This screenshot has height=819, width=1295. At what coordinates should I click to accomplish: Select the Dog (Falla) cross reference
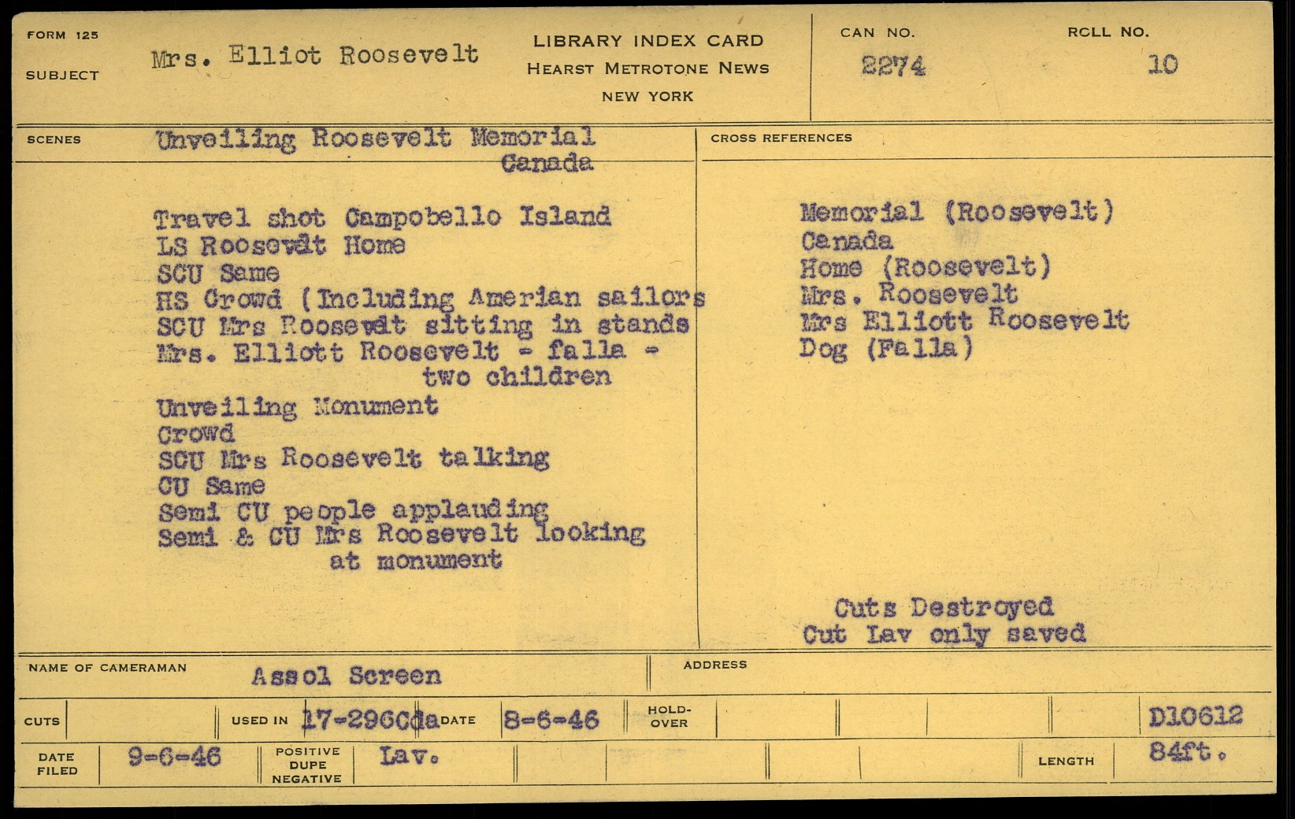point(886,348)
